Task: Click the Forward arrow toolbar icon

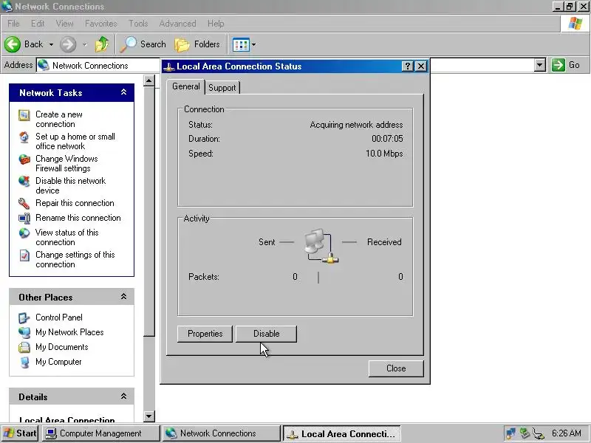Action: tap(68, 44)
